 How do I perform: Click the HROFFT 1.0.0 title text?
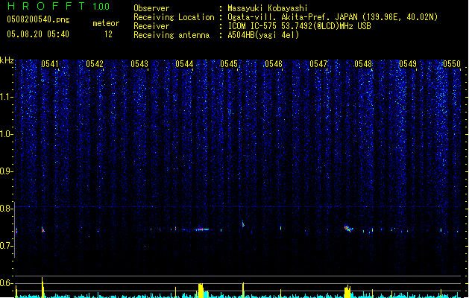[x=59, y=6]
